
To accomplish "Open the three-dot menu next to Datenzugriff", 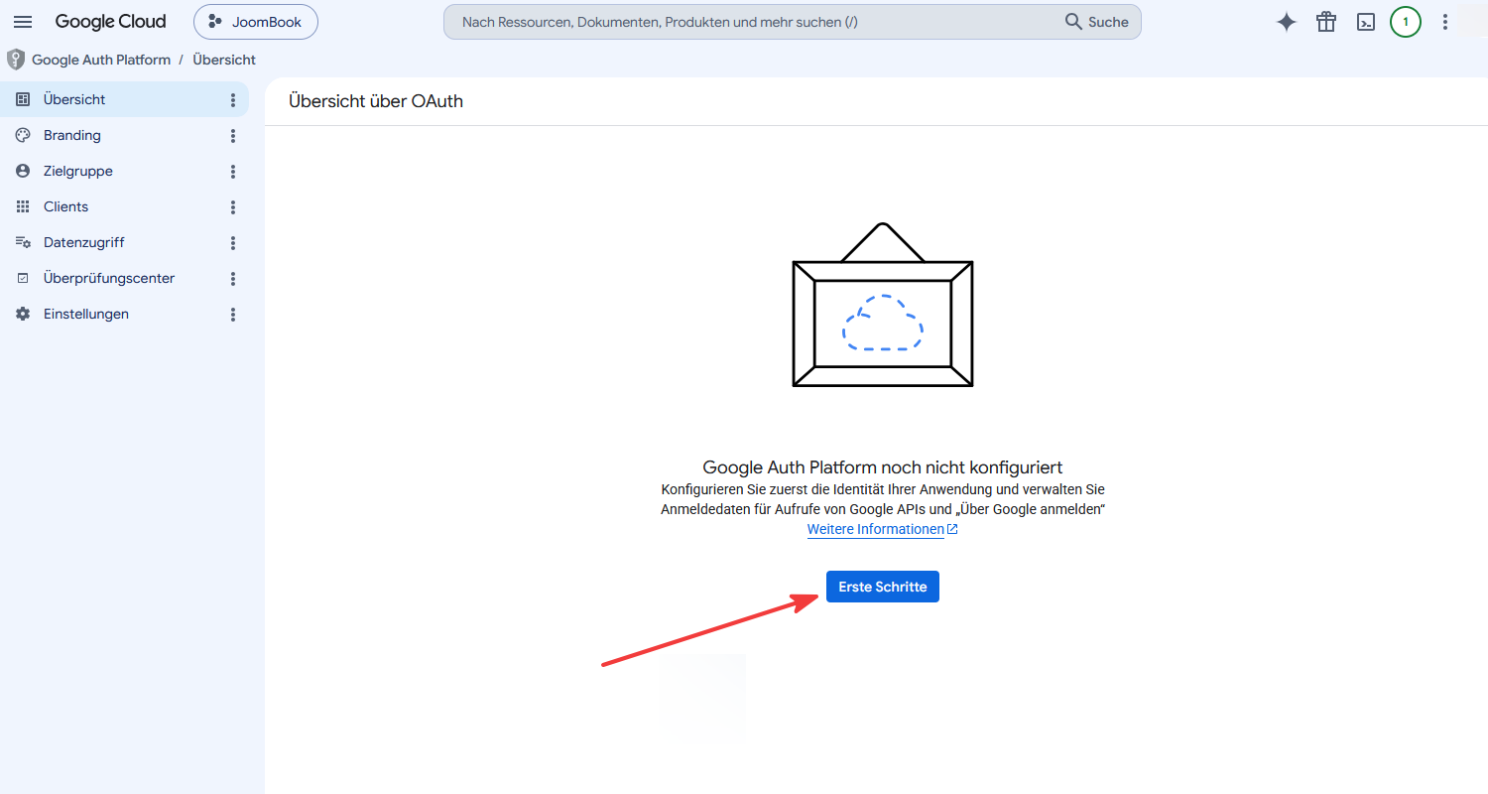I will 233,243.
